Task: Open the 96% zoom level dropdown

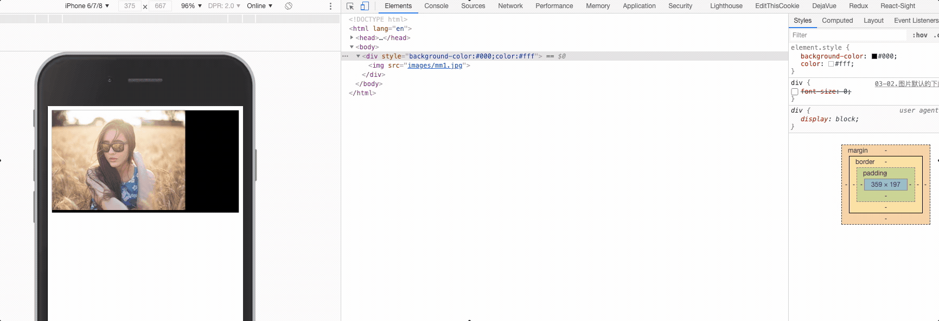Action: (191, 6)
